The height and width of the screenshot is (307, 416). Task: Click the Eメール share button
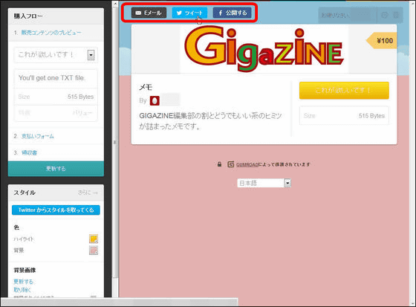coord(149,13)
